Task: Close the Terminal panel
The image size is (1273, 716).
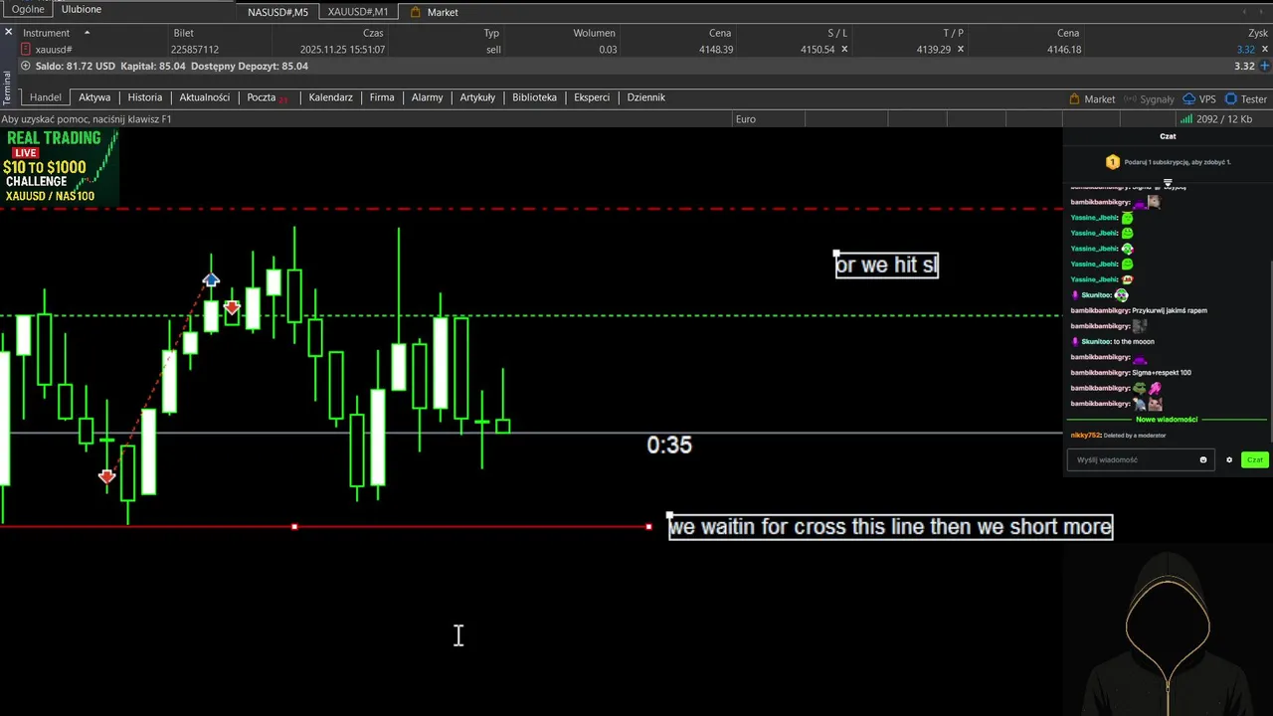Action: (x=8, y=33)
